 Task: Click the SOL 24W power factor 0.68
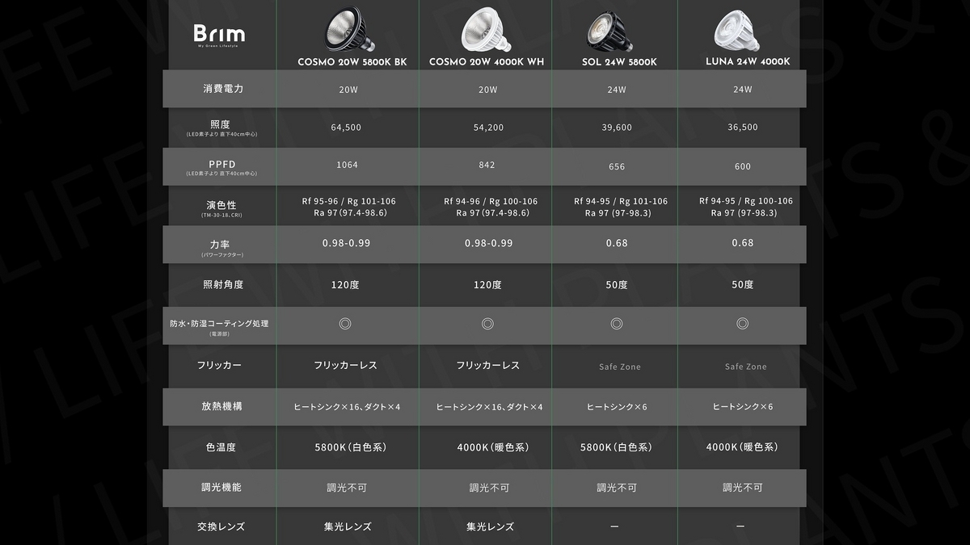coord(617,243)
